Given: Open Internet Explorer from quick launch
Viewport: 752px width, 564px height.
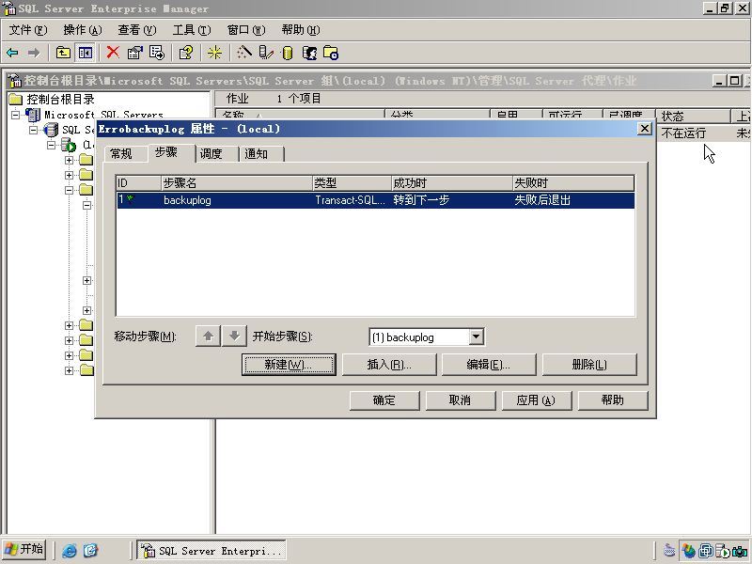Looking at the screenshot, I should (x=70, y=550).
